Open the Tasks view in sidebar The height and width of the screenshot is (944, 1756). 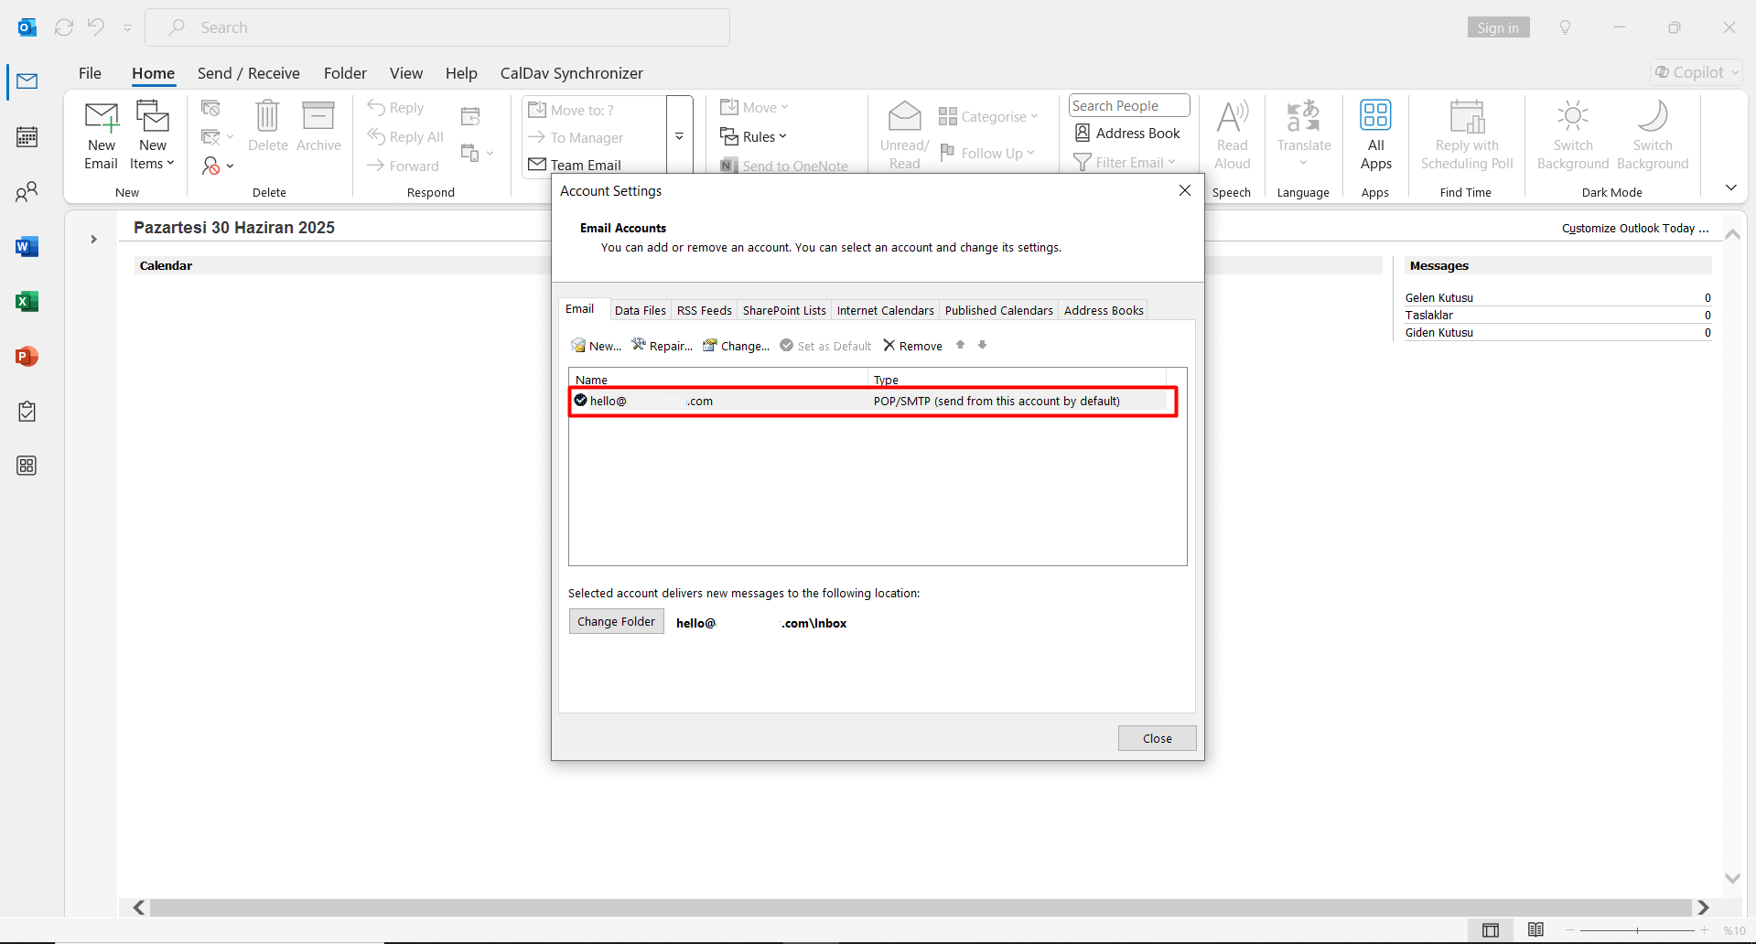(27, 412)
